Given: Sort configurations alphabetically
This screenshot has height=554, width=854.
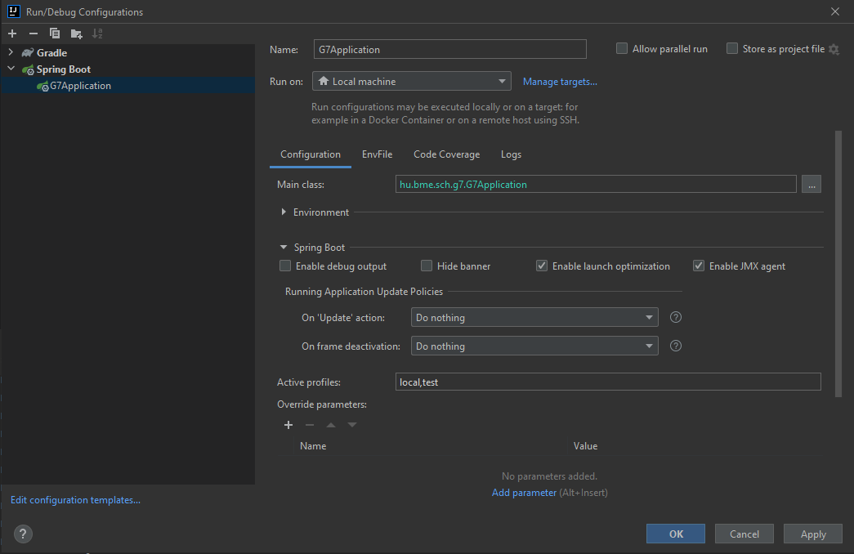Looking at the screenshot, I should 97,34.
